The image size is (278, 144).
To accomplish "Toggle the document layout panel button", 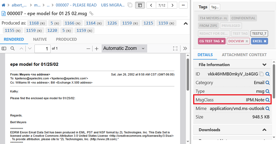I will click(x=140, y=5).
